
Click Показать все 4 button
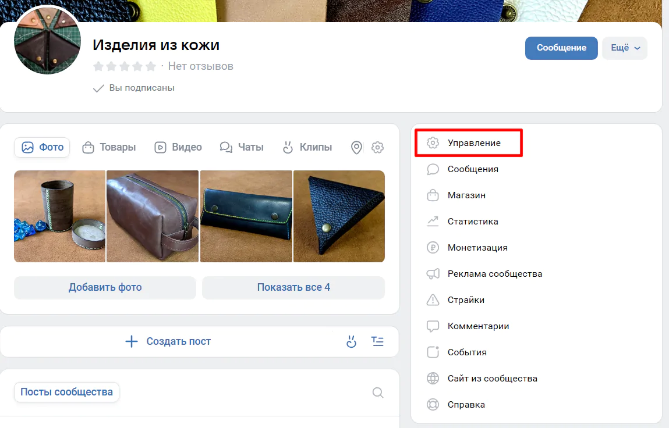click(293, 287)
